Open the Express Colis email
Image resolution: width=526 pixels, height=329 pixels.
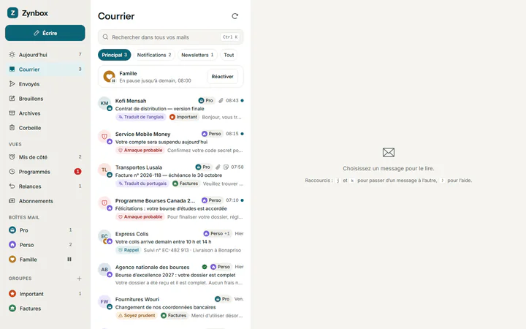170,242
